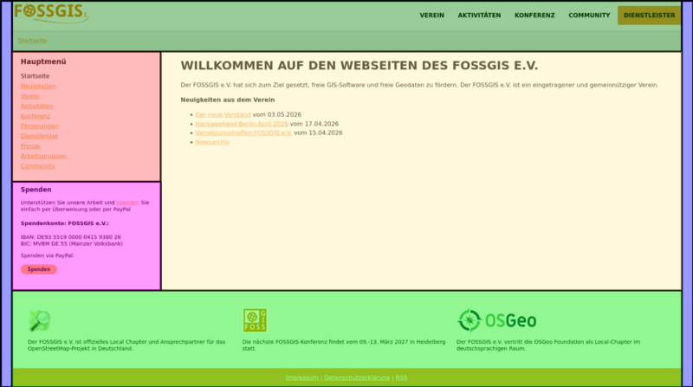Click the footer text about the OSGeo Foundation
The image size is (693, 387).
point(548,345)
